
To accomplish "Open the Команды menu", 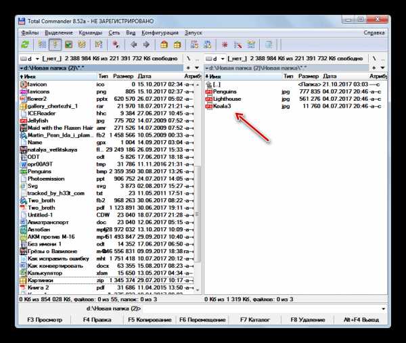I will [x=91, y=33].
